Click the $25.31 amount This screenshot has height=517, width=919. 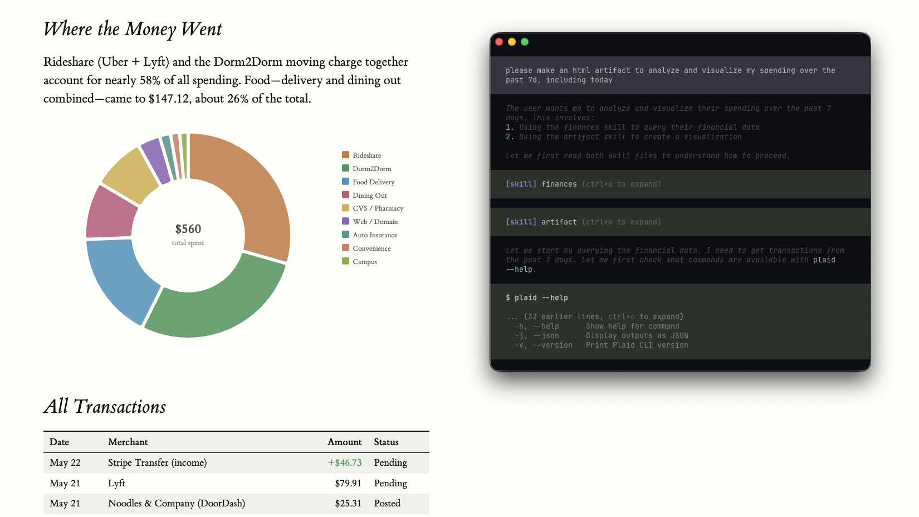pos(348,504)
